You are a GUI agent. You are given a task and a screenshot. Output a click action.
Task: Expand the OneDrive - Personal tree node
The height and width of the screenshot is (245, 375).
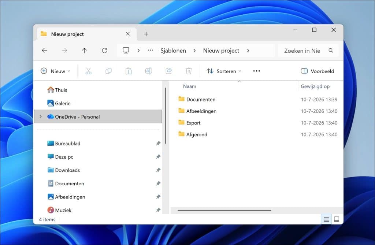[40, 116]
